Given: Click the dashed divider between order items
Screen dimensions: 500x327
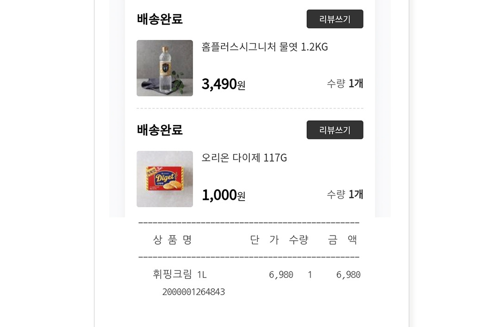Looking at the screenshot, I should coord(250,108).
